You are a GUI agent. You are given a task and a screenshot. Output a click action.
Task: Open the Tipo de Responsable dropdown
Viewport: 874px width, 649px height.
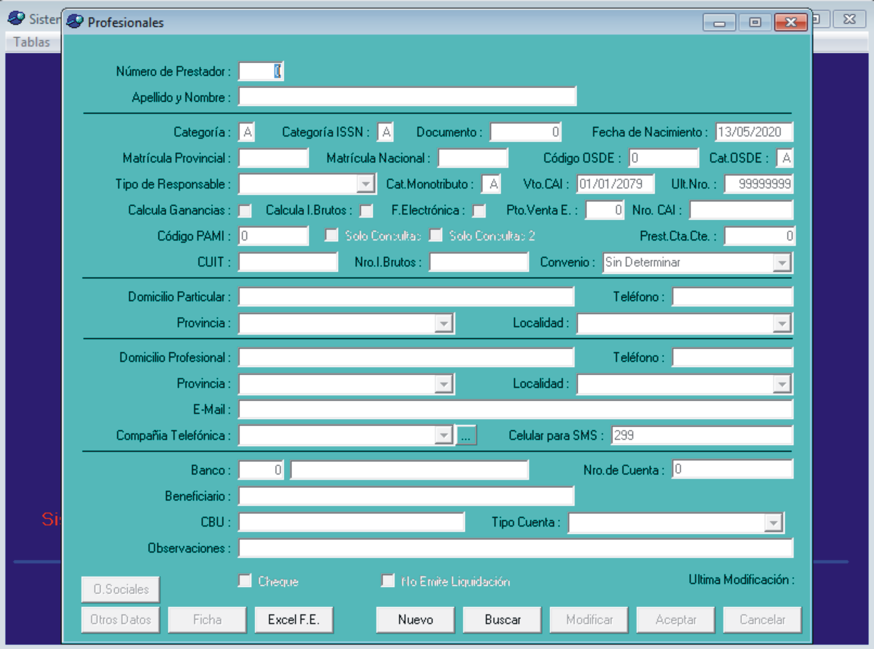coord(365,184)
